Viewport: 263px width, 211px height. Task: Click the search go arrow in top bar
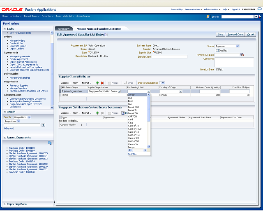(256, 16)
